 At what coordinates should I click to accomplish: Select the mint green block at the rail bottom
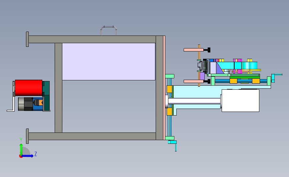[170, 138]
